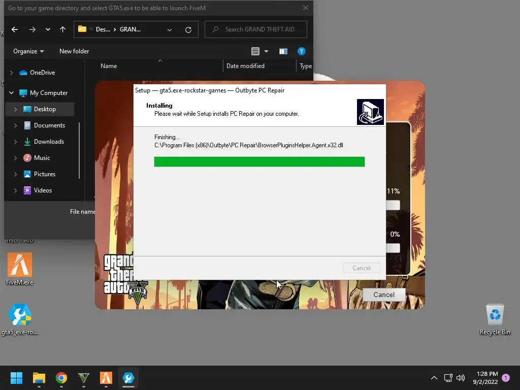Select Recycle Bin desktop icon
Screen dimensions: 520x390
coord(495,319)
